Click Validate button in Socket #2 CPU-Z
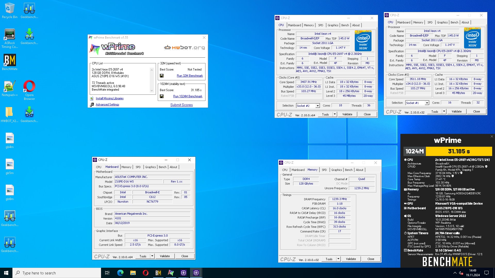Screen dimensions: 495x278 (347, 114)
